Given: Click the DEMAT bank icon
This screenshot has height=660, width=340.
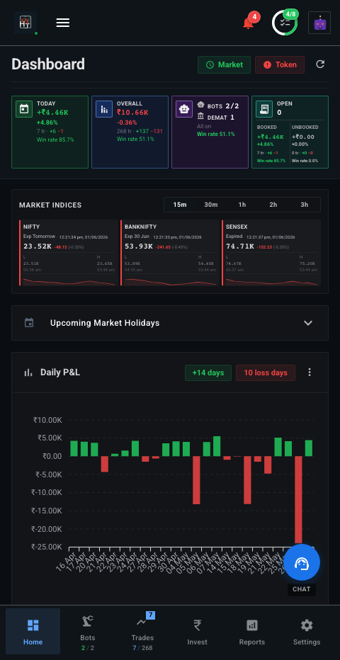Looking at the screenshot, I should 200,117.
